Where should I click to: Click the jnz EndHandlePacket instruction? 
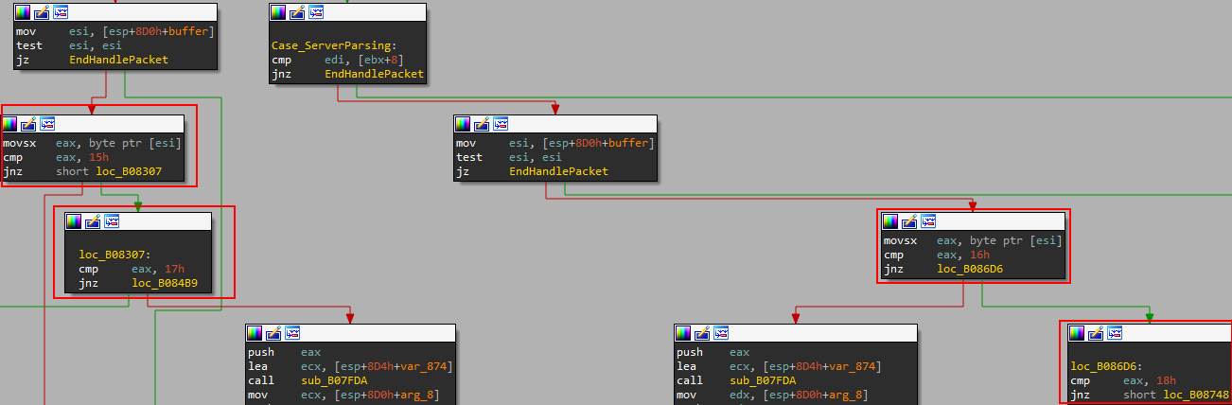[346, 74]
